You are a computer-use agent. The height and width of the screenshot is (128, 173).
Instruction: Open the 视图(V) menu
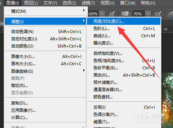coord(107,3)
